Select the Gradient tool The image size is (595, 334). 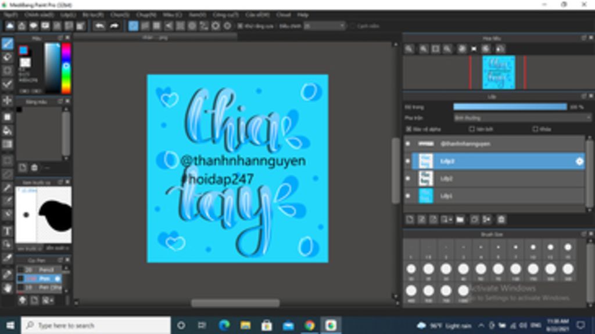tap(7, 144)
